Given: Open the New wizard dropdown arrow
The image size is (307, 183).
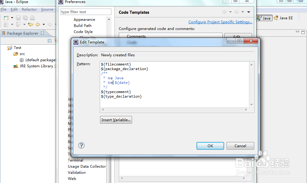Looking at the screenshot, I should click(x=12, y=18).
